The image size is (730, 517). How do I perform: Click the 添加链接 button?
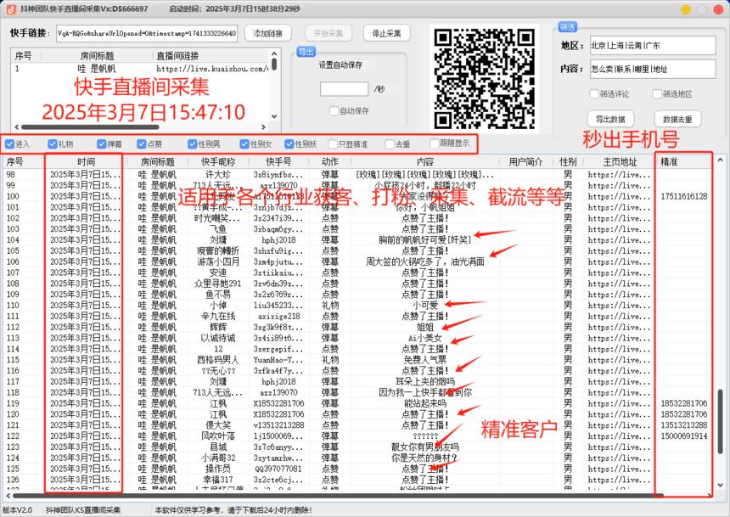click(267, 33)
